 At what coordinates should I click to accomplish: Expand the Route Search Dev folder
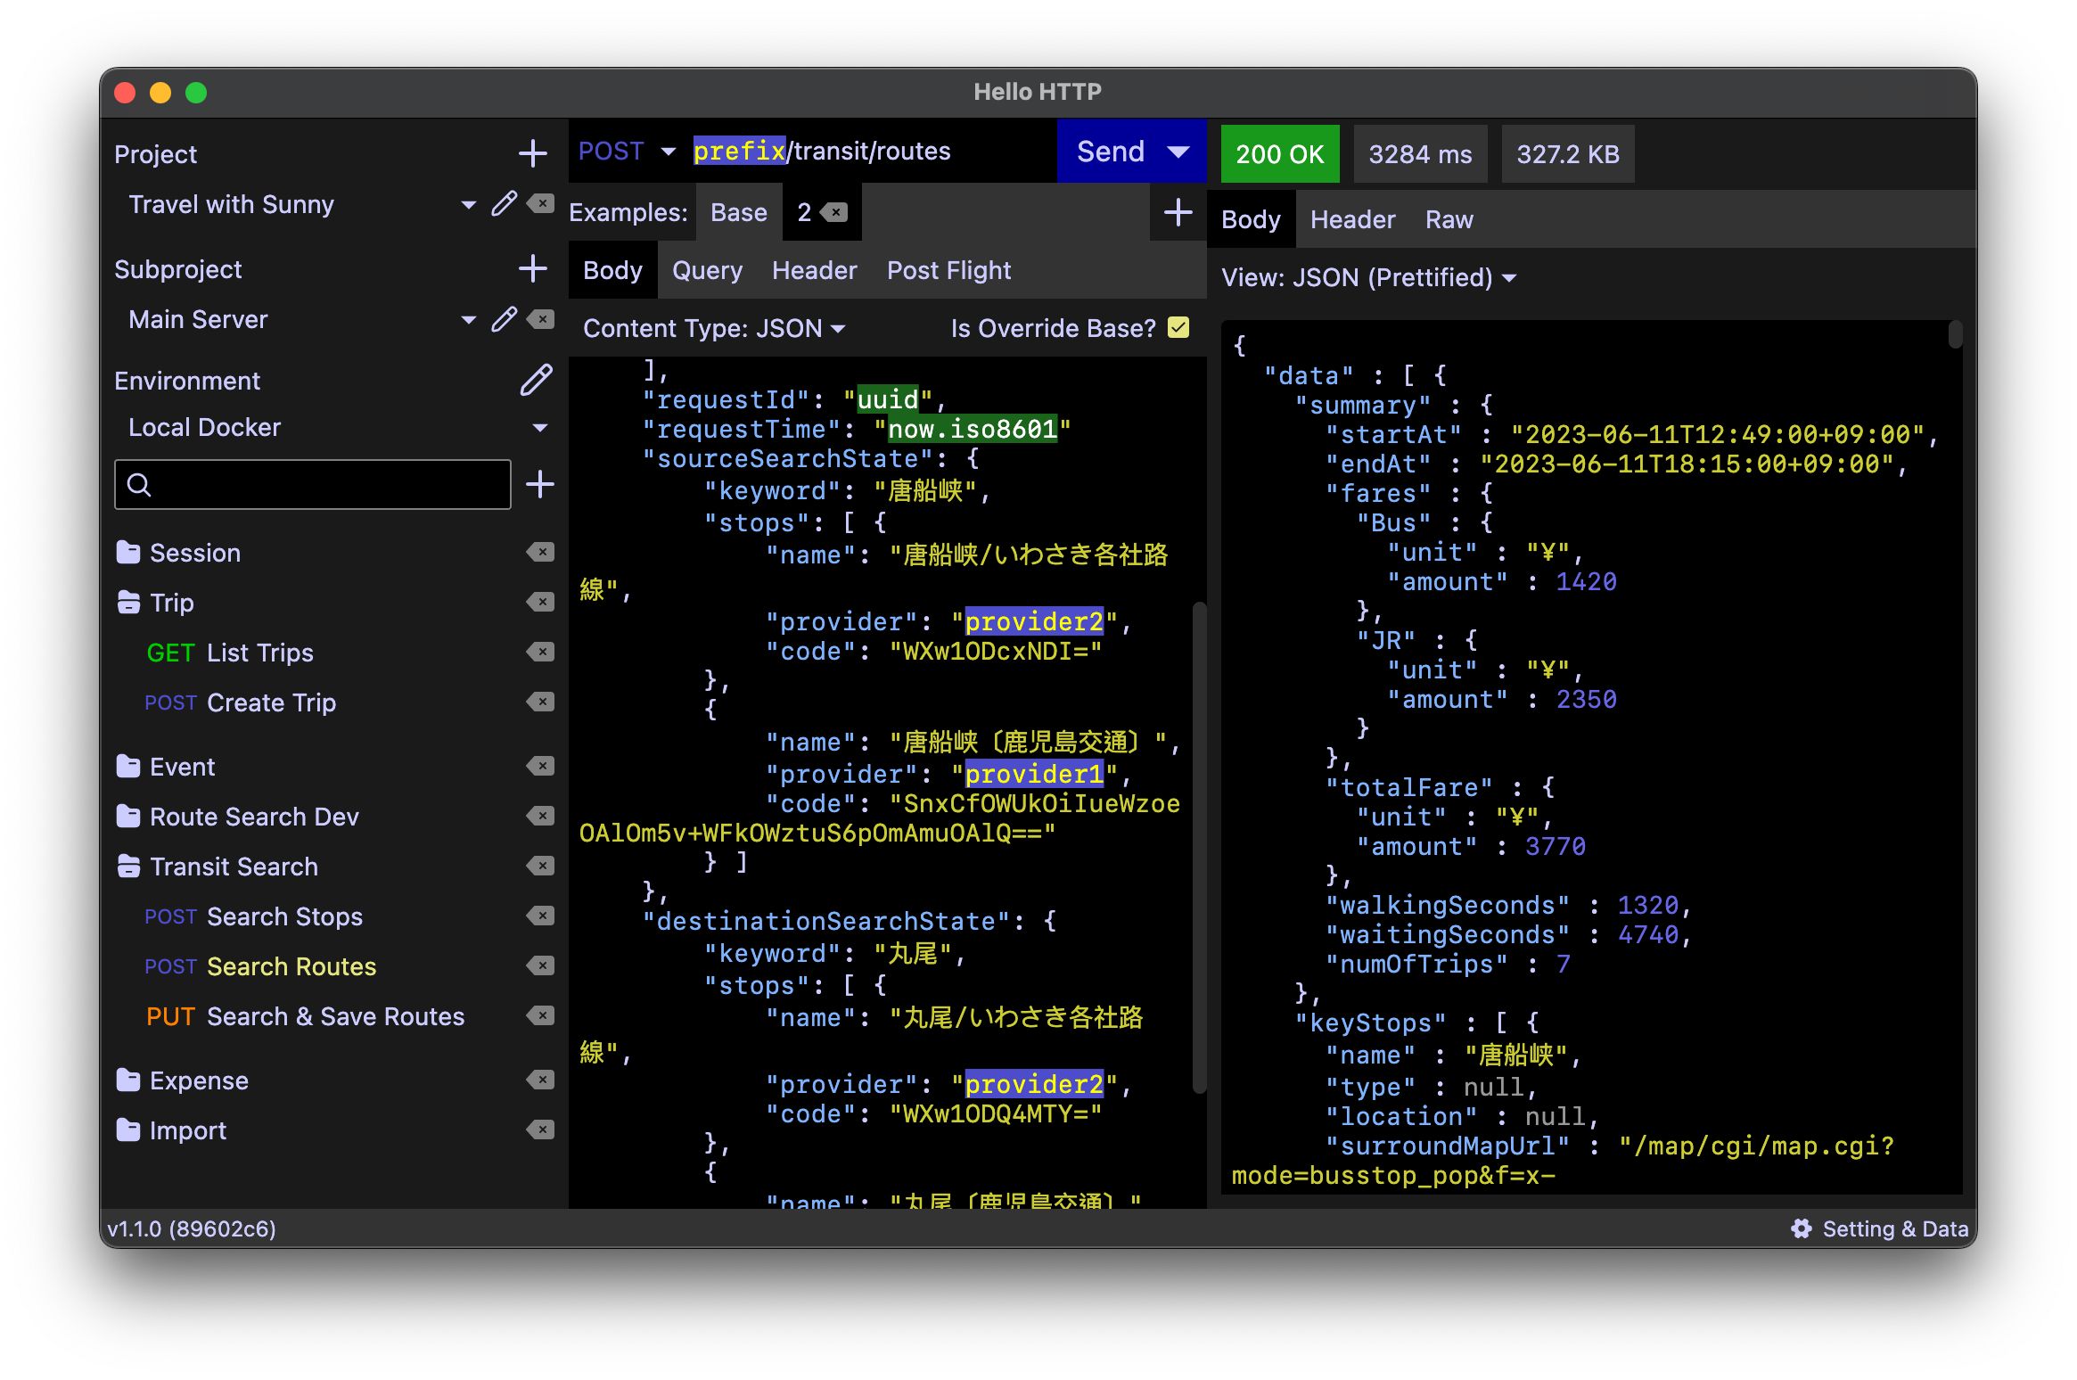[128, 817]
